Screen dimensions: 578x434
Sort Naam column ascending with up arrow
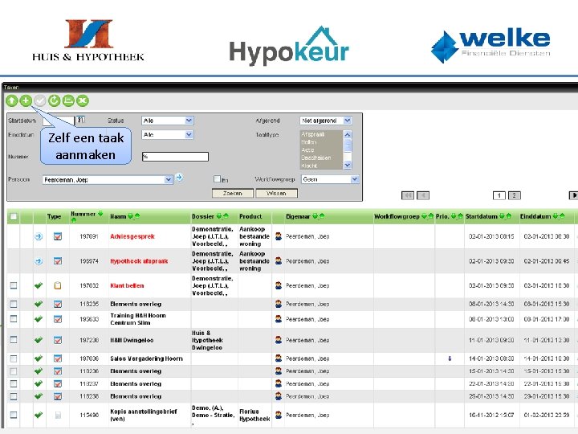tap(136, 216)
